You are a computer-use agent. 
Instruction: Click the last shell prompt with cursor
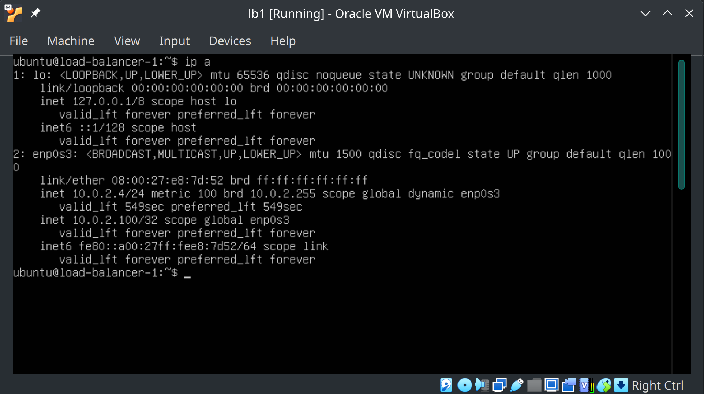tap(102, 273)
